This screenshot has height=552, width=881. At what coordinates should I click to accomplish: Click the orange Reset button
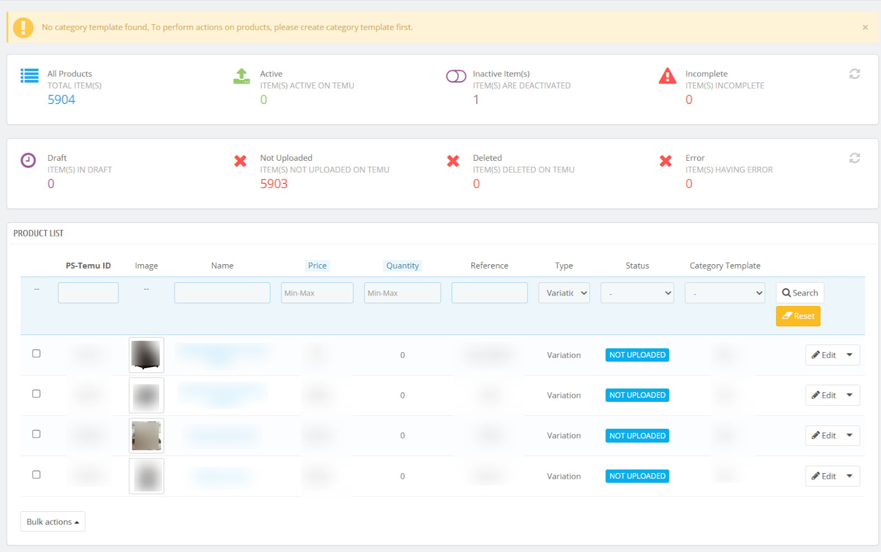click(x=798, y=316)
